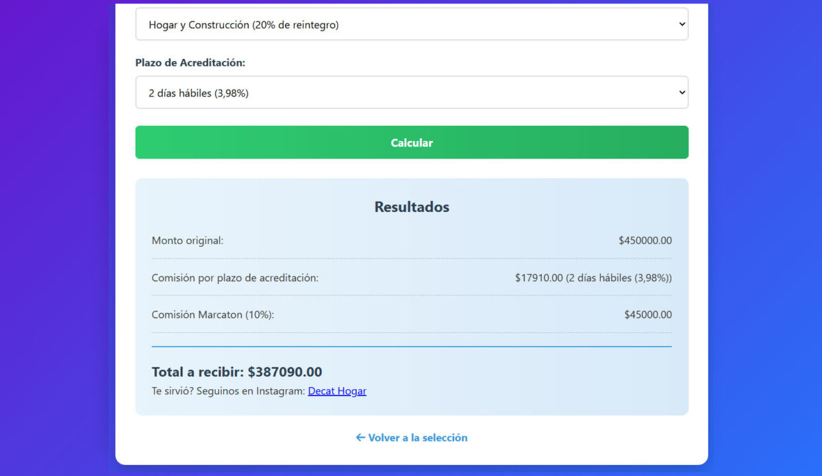
Task: Click the Plazo de Acreditación label
Action: pyautogui.click(x=190, y=62)
